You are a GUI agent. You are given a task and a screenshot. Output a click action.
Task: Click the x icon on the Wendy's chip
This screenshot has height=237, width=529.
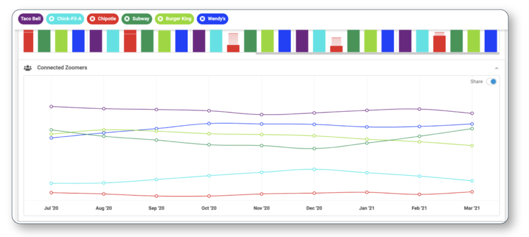(x=202, y=19)
